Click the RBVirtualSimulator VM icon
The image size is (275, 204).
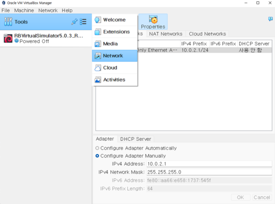click(x=8, y=38)
